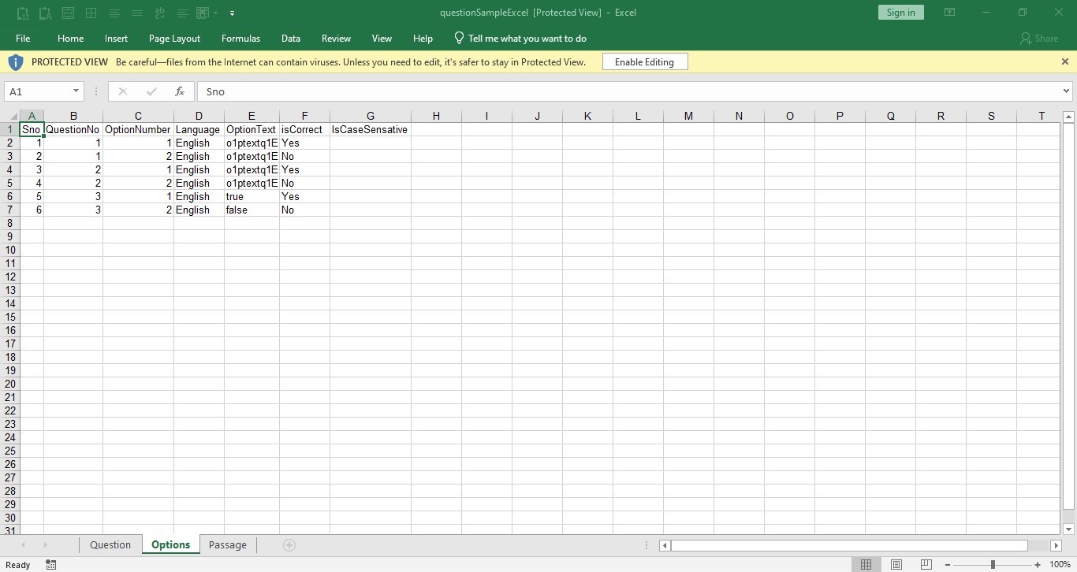Screen dimensions: 1077x572
Task: Switch to the Question sheet tab
Action: (110, 545)
